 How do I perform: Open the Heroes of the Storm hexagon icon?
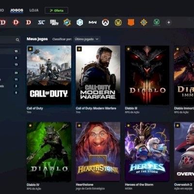80,22
